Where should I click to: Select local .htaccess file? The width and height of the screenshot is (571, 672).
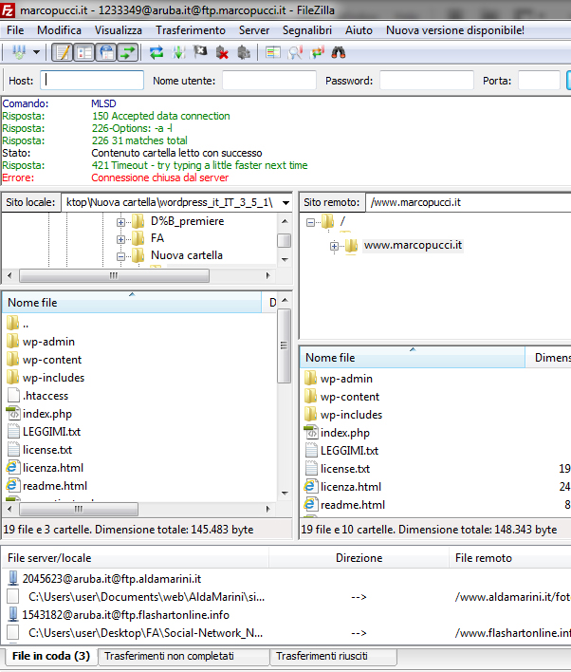46,396
